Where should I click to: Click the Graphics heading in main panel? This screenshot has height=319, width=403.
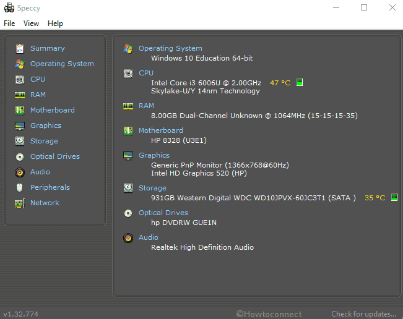click(154, 155)
